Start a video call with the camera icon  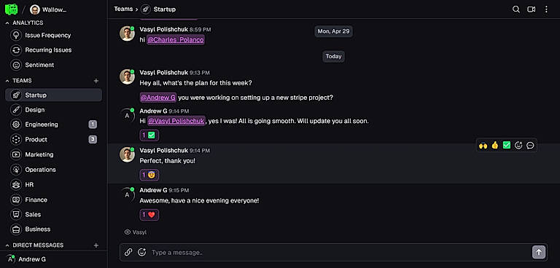click(531, 9)
